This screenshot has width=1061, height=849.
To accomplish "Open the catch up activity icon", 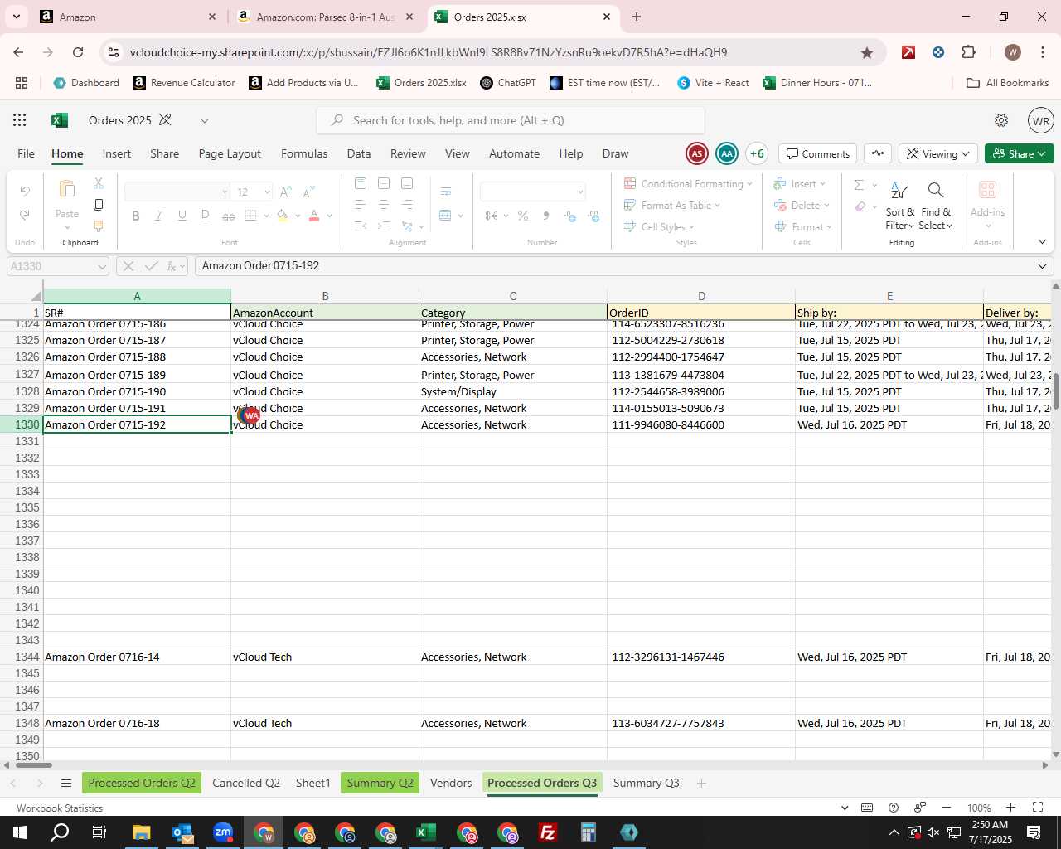I will pyautogui.click(x=878, y=153).
